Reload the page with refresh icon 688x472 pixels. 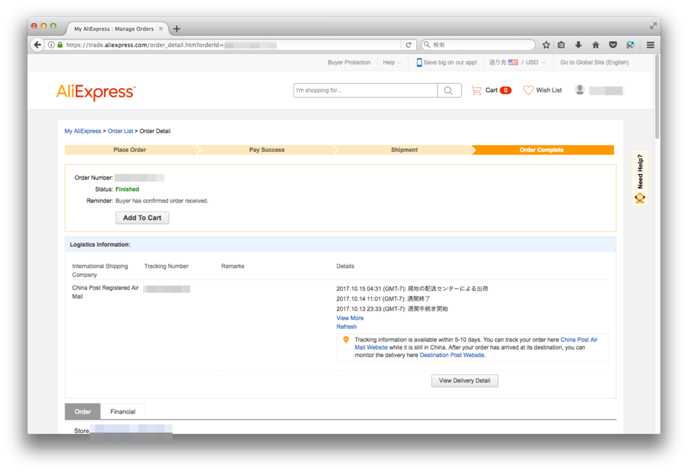pos(408,45)
